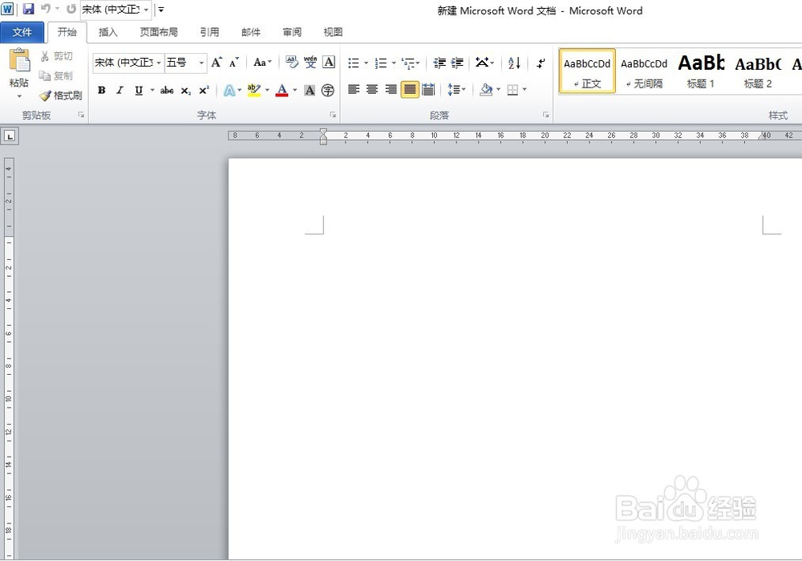This screenshot has width=802, height=561.
Task: Cut selection with the 剪切 scissors
Action: pyautogui.click(x=56, y=56)
